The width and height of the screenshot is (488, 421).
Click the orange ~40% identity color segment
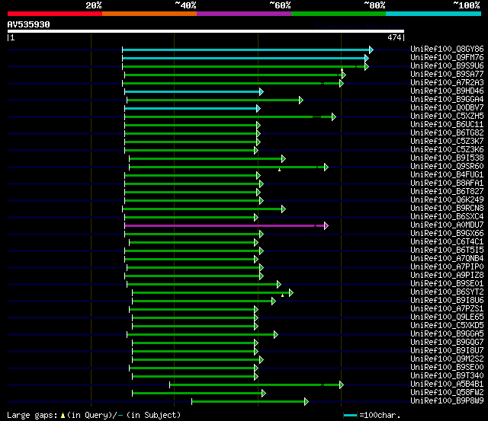(x=149, y=14)
